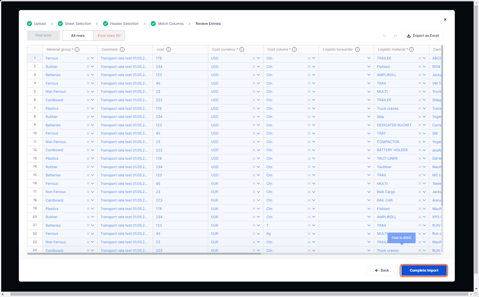Viewport: 479px width, 297px height.
Task: Open Cost currency dropdown in row 2
Action: pos(258,67)
